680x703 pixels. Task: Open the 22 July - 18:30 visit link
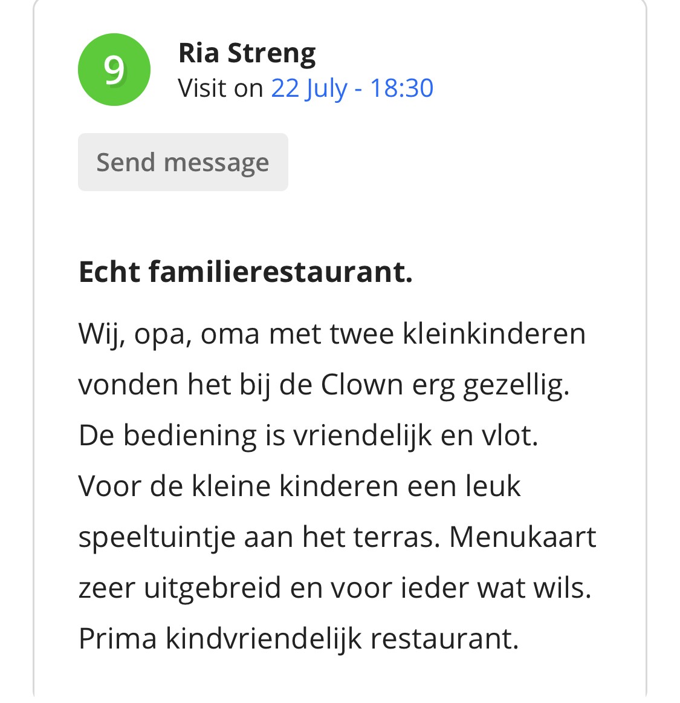pyautogui.click(x=352, y=88)
